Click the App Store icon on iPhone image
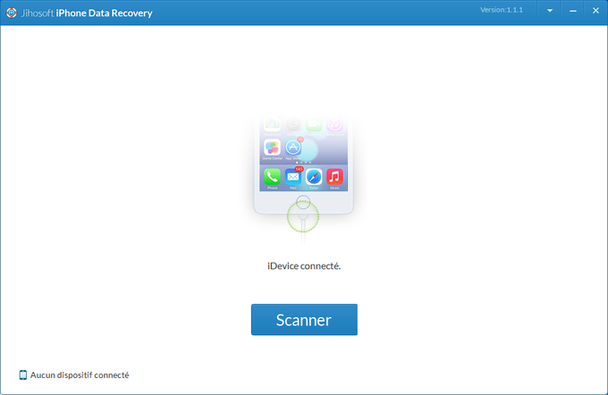The width and height of the screenshot is (608, 395). (293, 147)
